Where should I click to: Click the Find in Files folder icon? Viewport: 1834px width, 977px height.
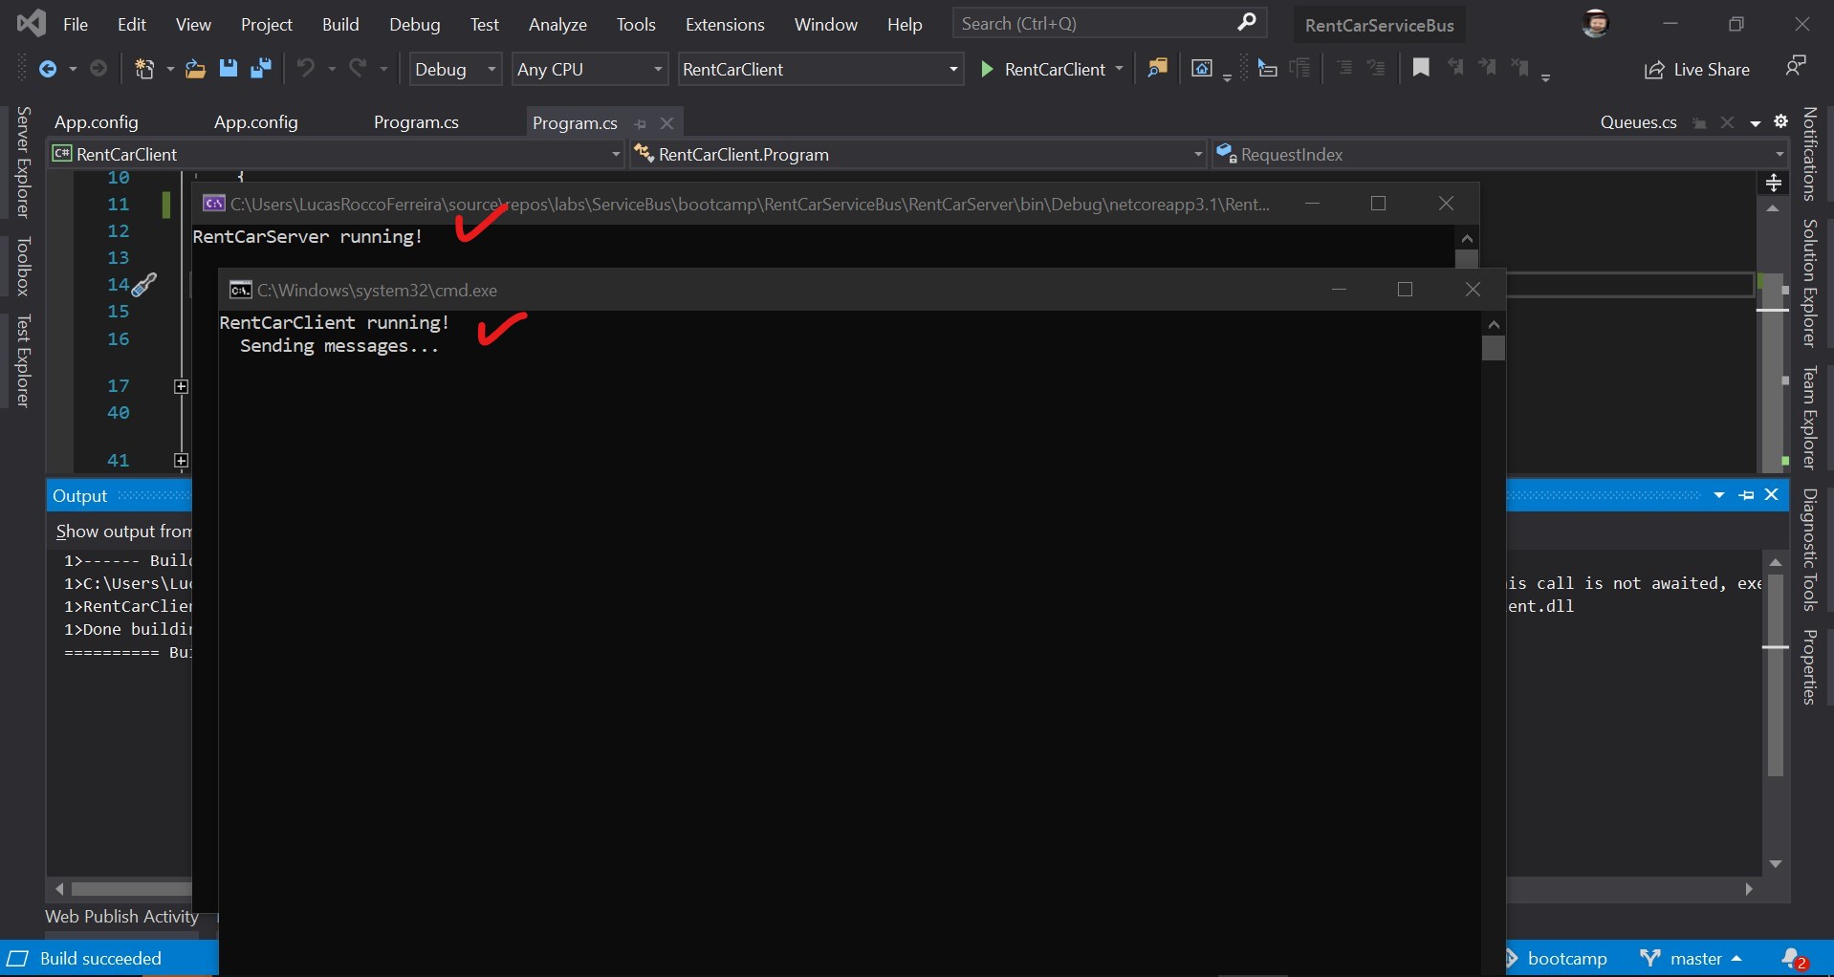click(x=1158, y=69)
